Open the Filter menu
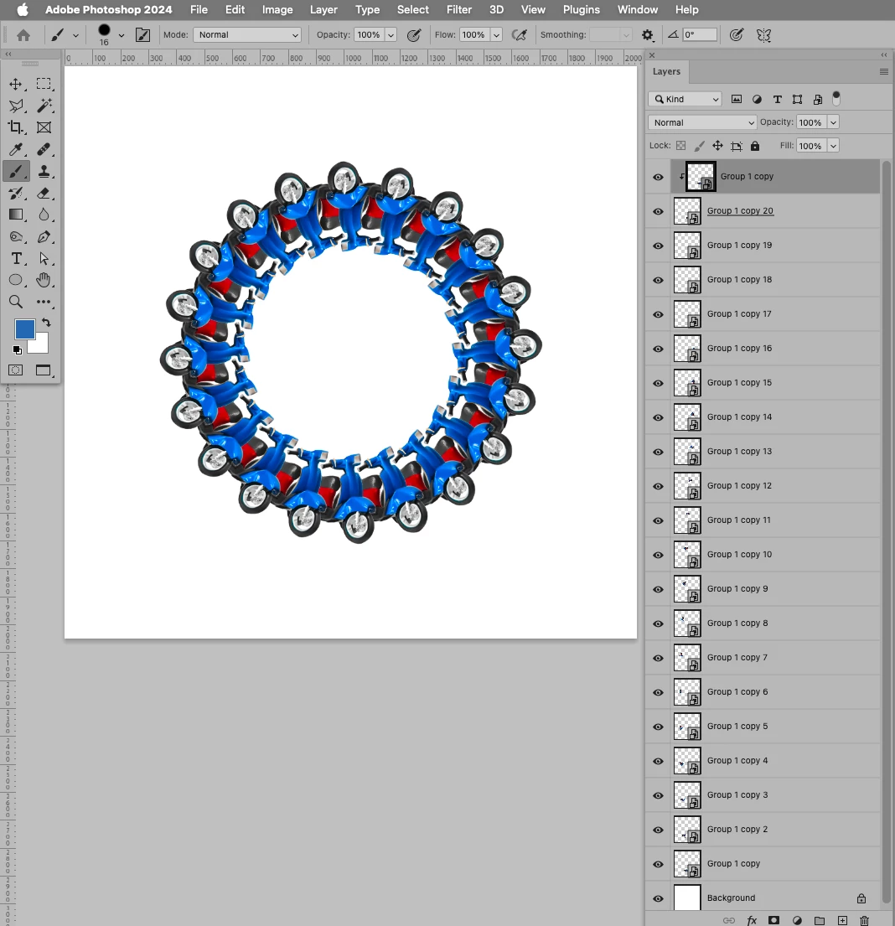This screenshot has width=895, height=926. (x=459, y=9)
